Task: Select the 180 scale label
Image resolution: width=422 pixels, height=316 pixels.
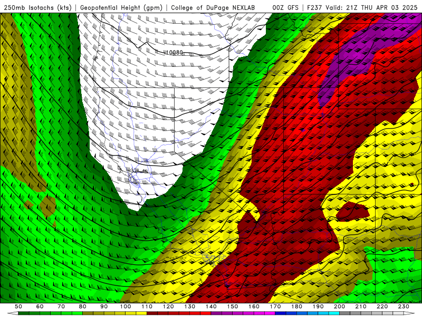Action: (296, 307)
